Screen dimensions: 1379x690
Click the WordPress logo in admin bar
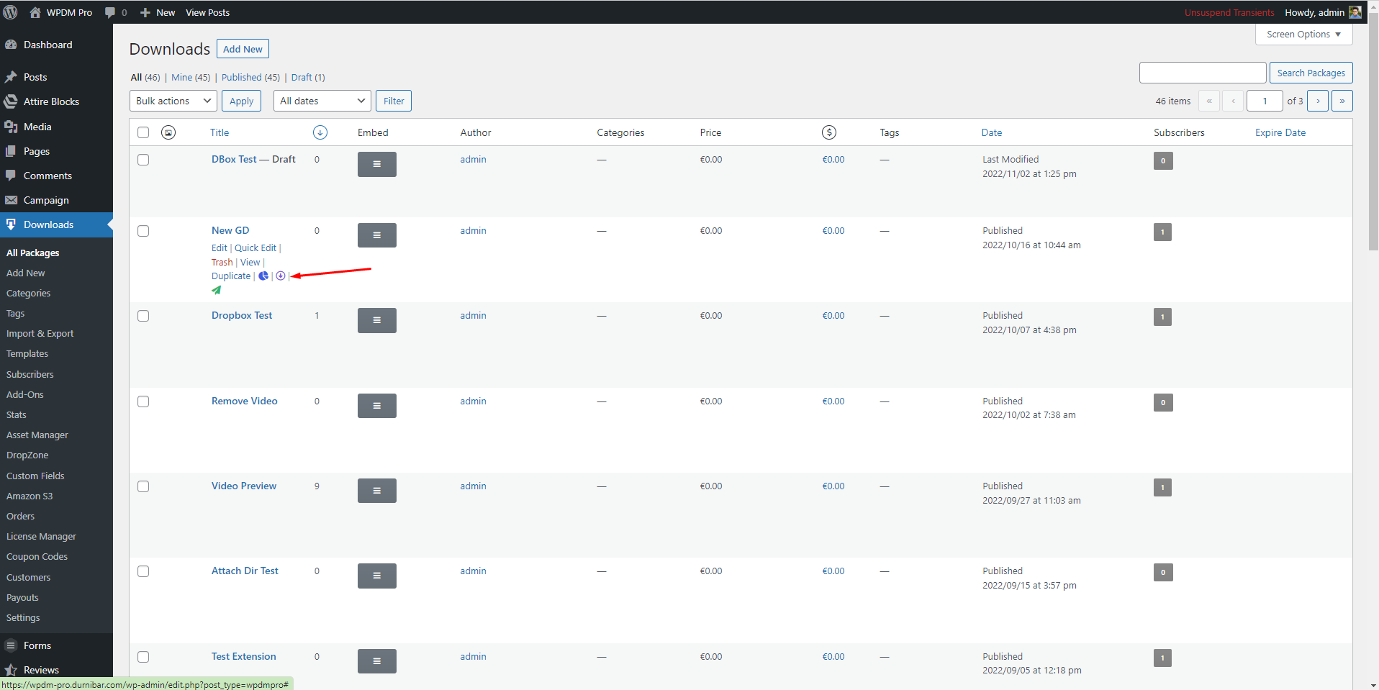pos(11,12)
